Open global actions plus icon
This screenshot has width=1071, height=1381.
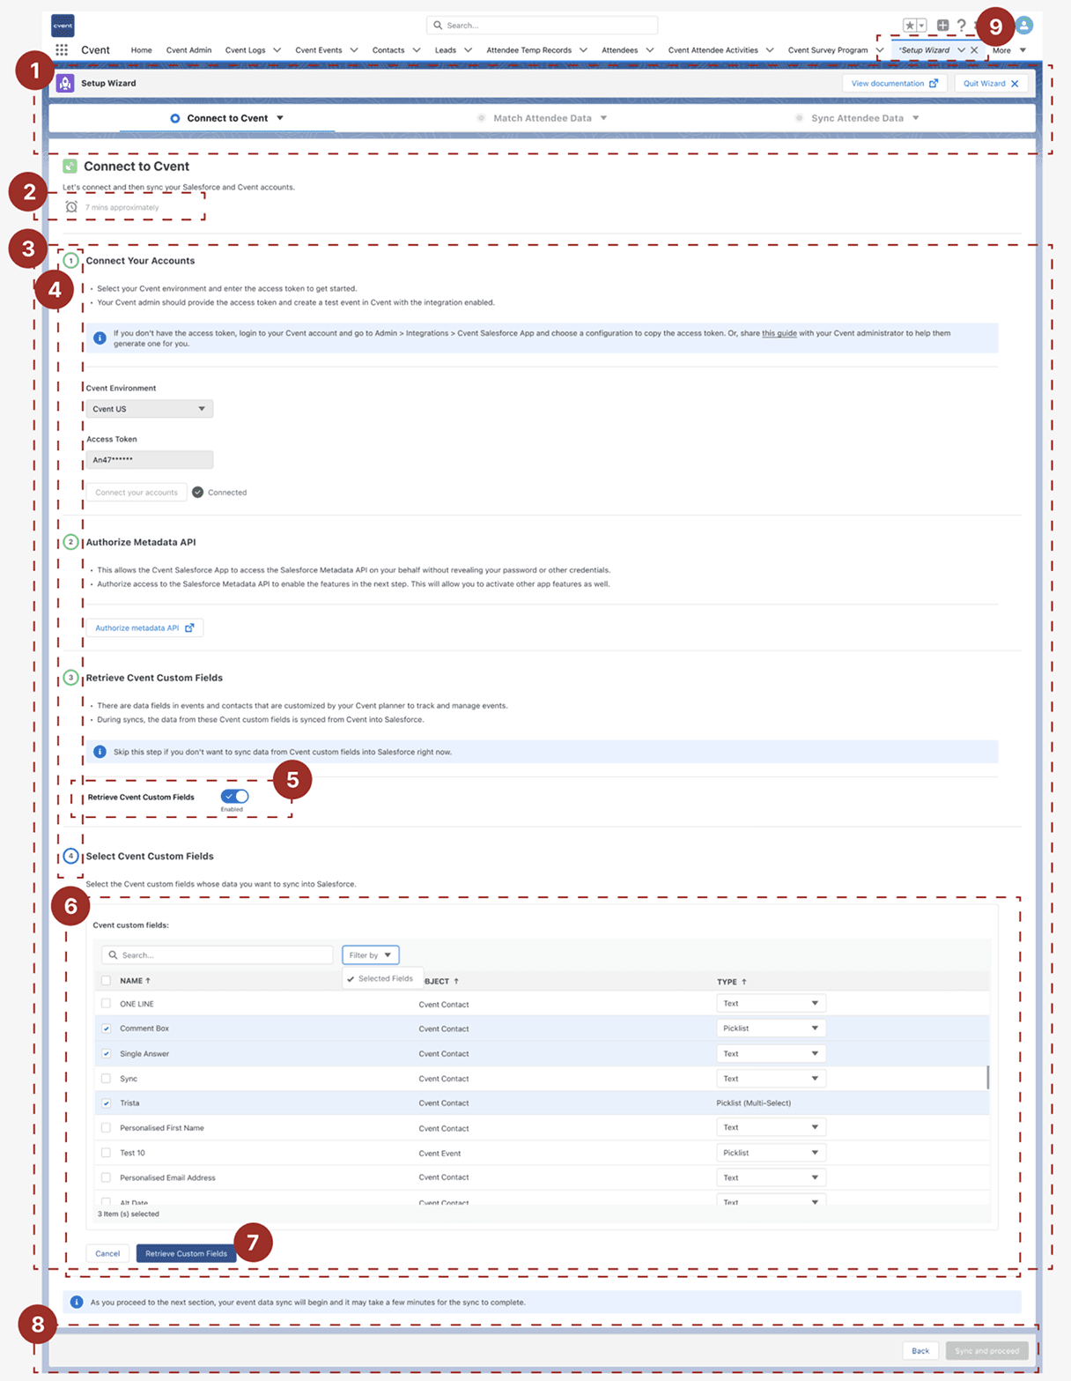[x=942, y=26]
